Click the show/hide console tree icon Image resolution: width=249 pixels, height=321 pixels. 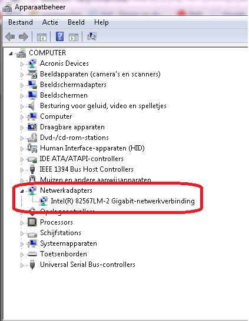tap(42, 37)
